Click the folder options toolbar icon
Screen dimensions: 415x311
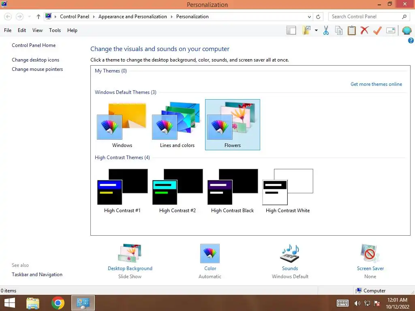pos(306,30)
